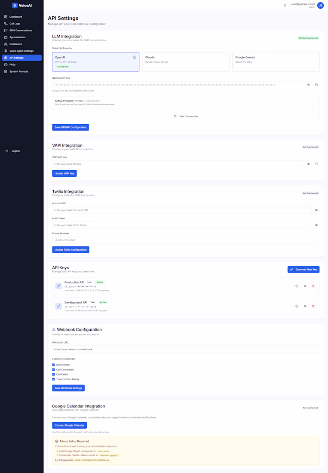Click Generate New Key button
The image size is (328, 473).
click(x=303, y=269)
